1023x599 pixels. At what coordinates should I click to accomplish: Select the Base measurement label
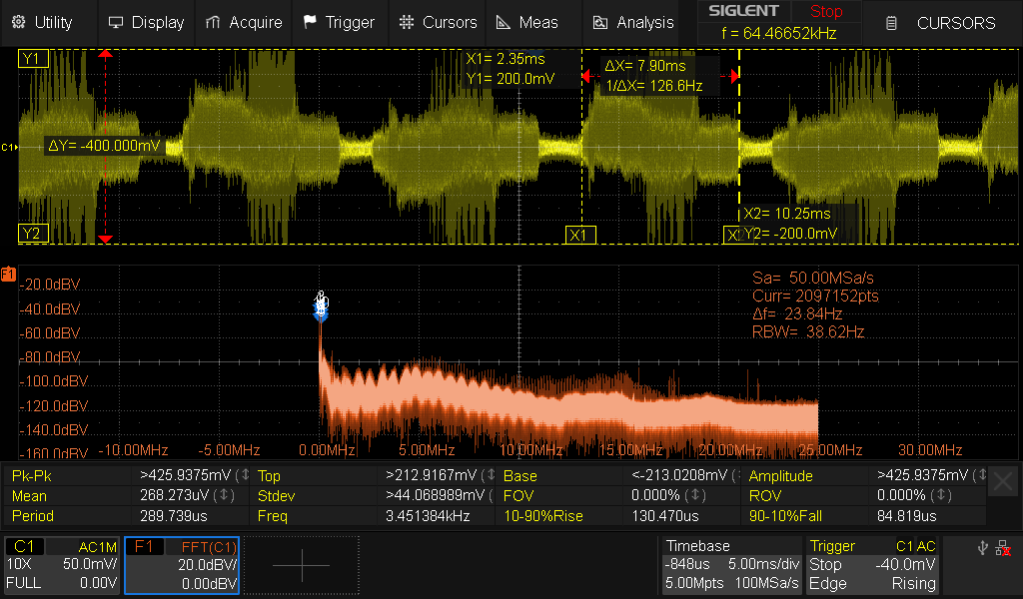[519, 476]
